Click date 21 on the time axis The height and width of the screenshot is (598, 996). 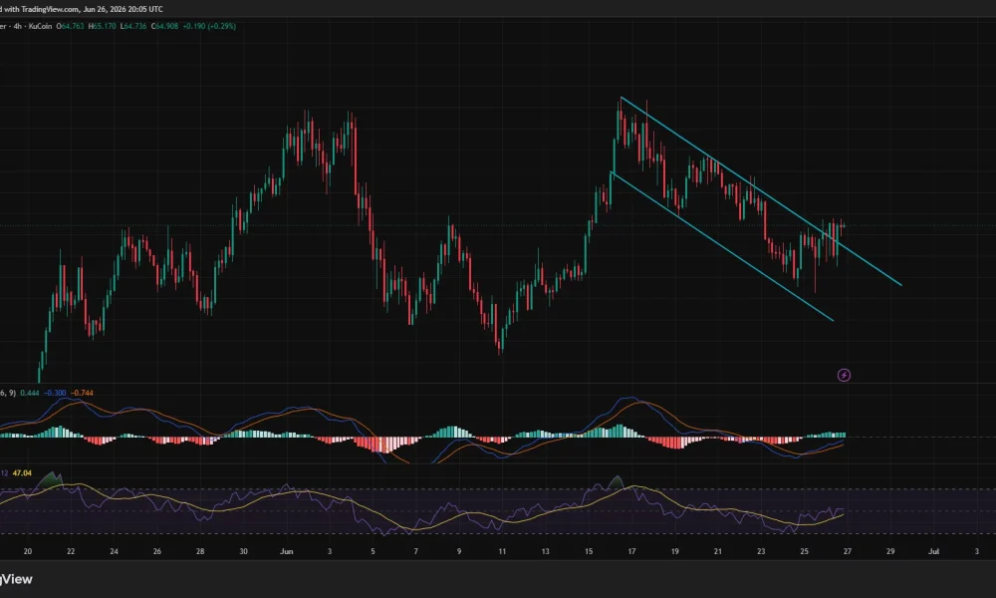coord(718,551)
